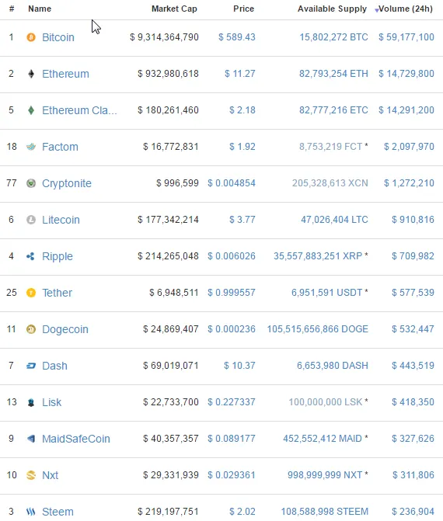Open the Lisk link
The image size is (443, 521).
tap(51, 402)
